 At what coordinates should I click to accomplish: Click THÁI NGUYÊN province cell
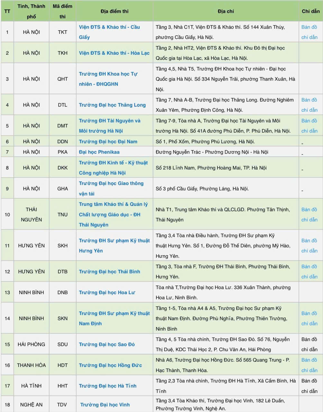[32, 214]
